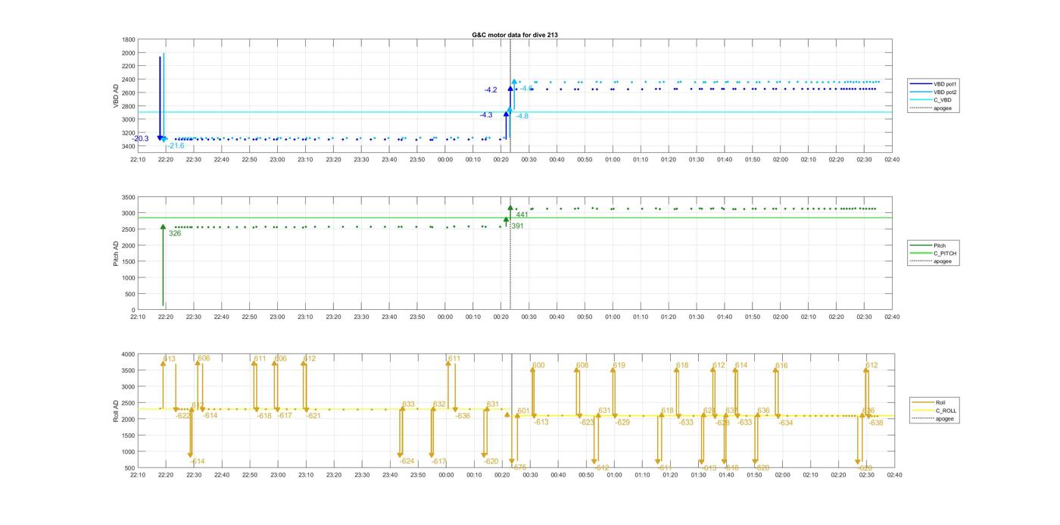Click the "-636" roll annotation
Screen dimensions: 1060x525
click(x=463, y=415)
